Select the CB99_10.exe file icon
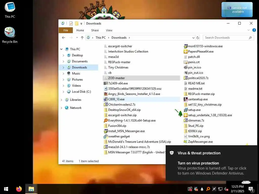259x194 pixels. click(105, 99)
